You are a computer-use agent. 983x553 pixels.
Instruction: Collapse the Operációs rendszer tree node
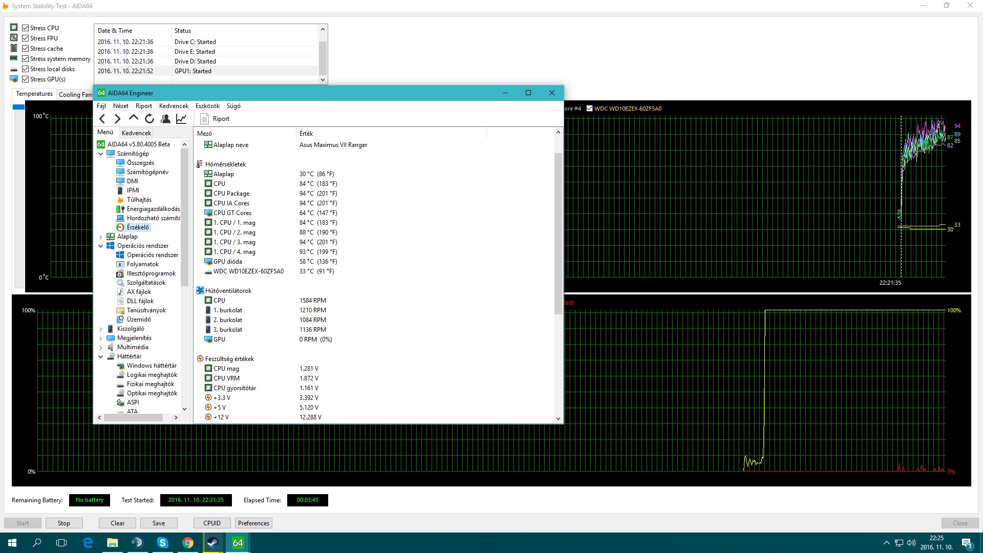[x=101, y=246]
